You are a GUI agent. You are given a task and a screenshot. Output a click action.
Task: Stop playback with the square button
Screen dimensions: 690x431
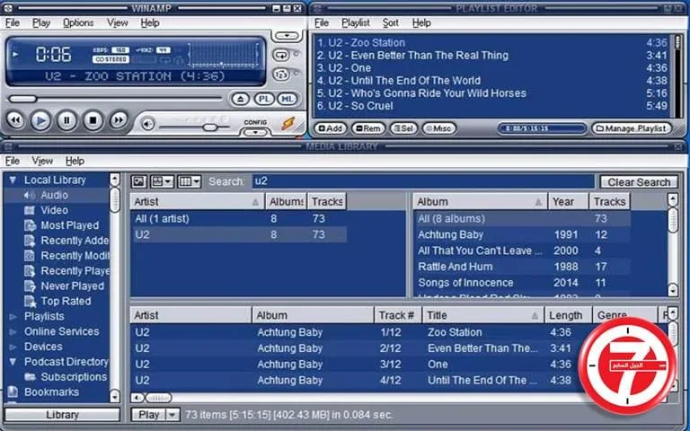pos(93,120)
